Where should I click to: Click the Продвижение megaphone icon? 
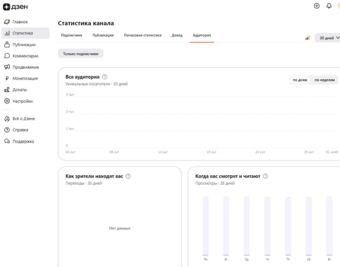(7, 67)
